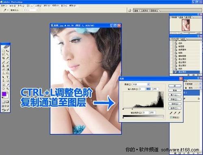Select the Shape tool in toolbox
203x155 pixels.
tap(7, 81)
